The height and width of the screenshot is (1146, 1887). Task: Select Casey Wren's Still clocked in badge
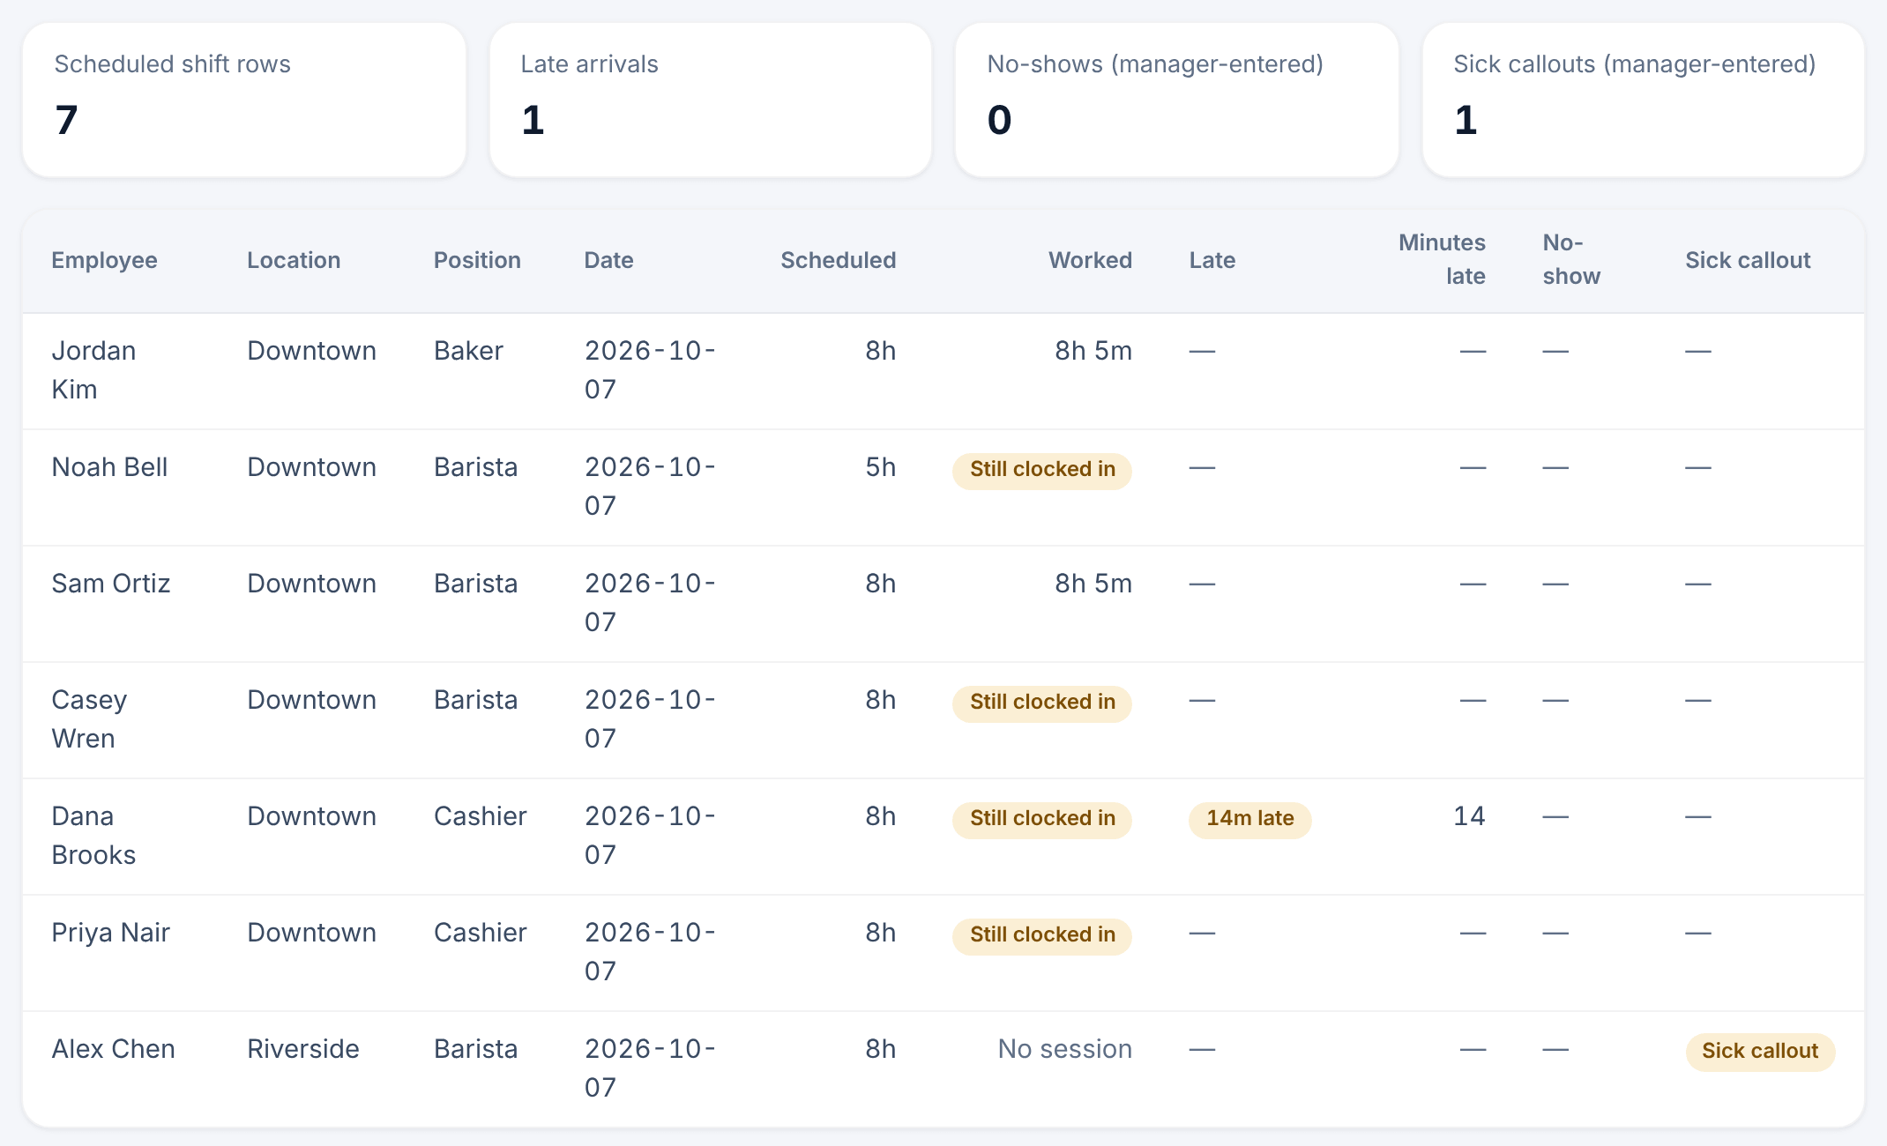tap(1042, 703)
